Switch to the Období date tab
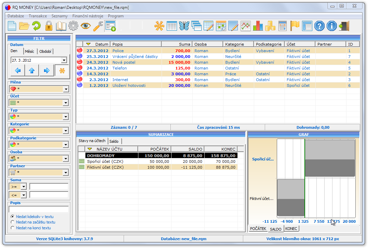Viewport: 368px width, 248px height. pyautogui.click(x=45, y=51)
